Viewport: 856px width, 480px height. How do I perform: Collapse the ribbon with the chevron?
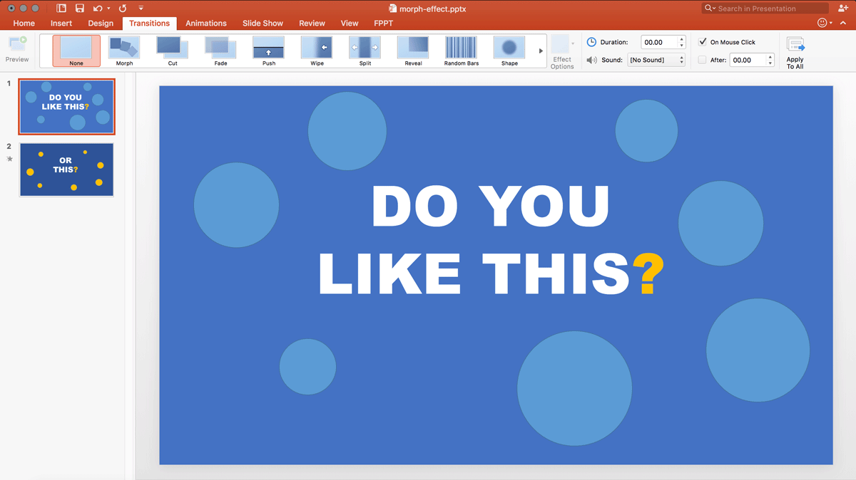pos(842,24)
